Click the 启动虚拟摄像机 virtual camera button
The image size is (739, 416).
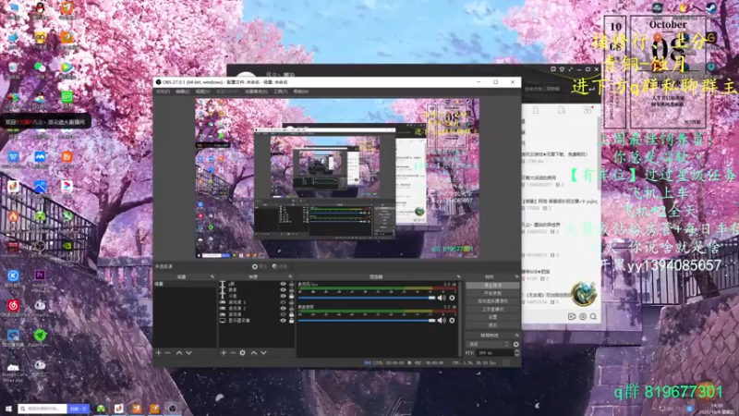click(492, 301)
